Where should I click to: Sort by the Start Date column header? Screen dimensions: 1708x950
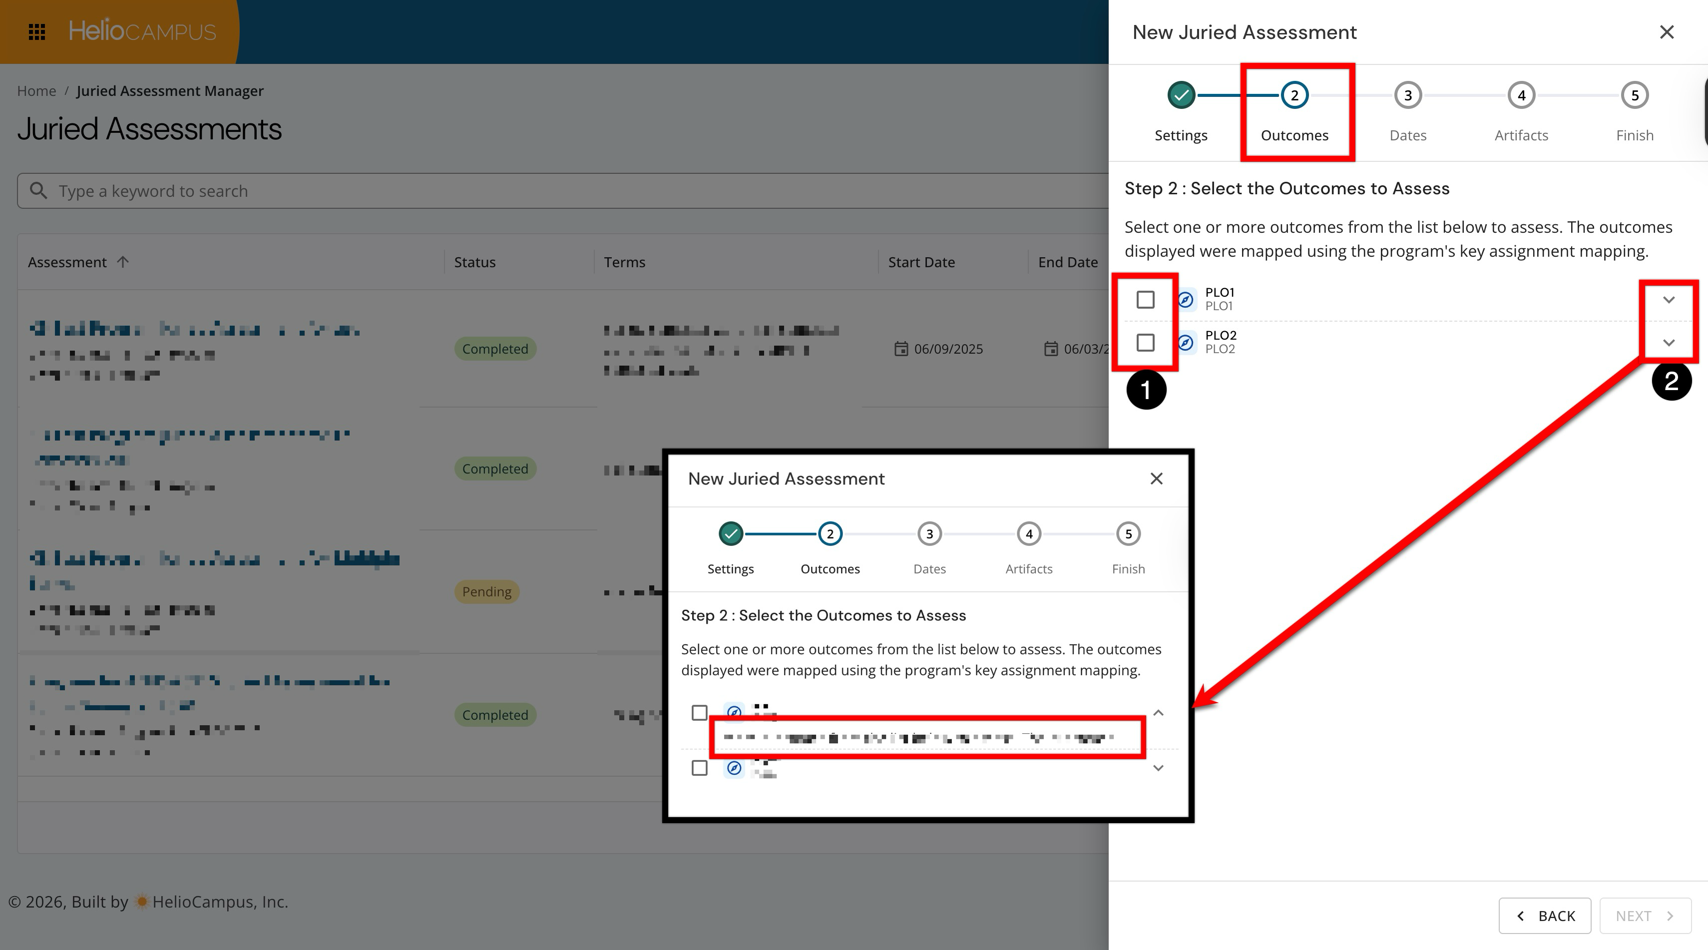point(921,262)
